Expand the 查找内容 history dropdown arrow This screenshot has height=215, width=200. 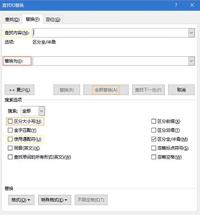[191, 33]
